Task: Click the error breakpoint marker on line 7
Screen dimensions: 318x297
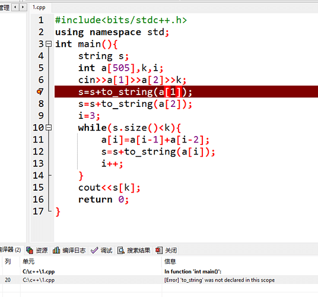Action: [39, 91]
